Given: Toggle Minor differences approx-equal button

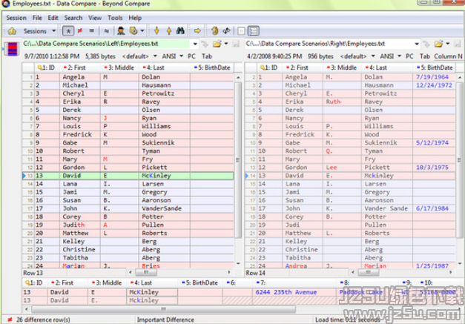Looking at the screenshot, I should point(107,31).
